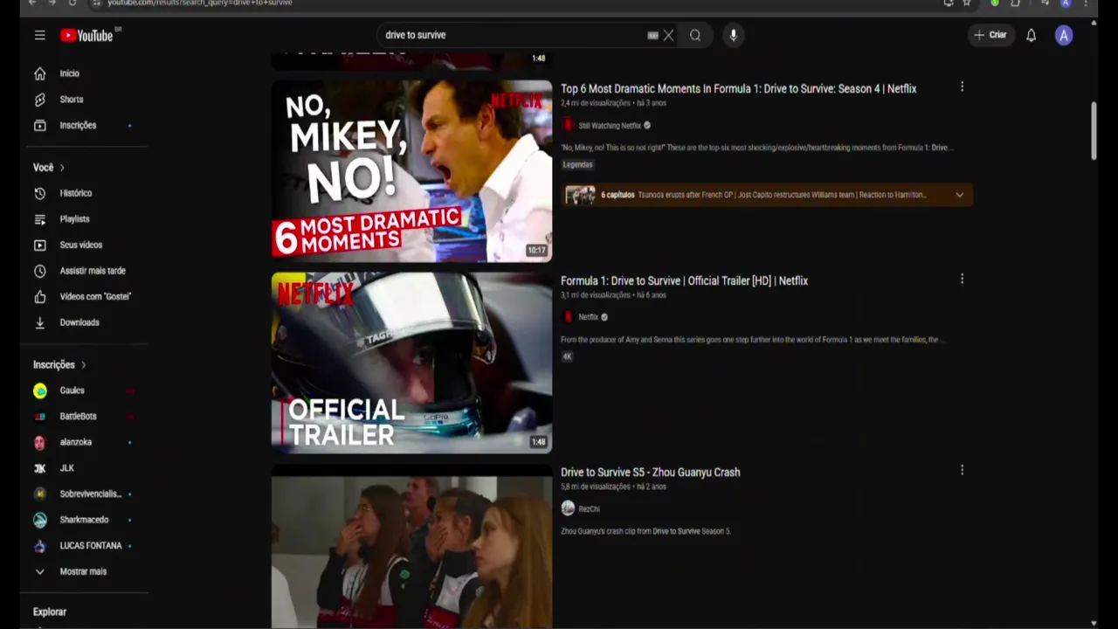Open Top 6 Most Dramatic Moments video title
The width and height of the screenshot is (1118, 629).
pos(738,88)
